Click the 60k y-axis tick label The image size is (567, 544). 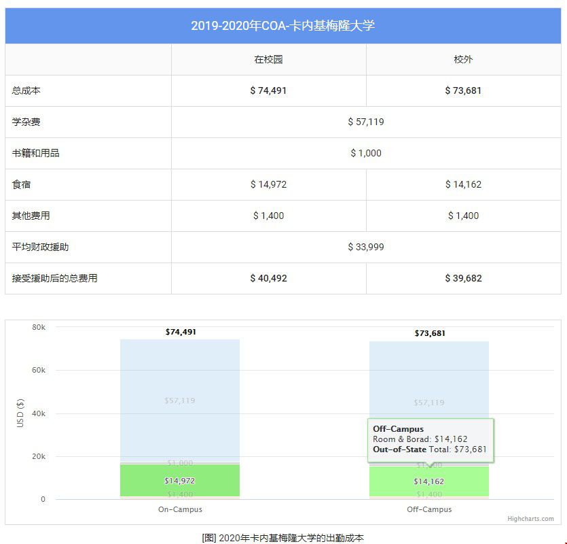point(39,370)
